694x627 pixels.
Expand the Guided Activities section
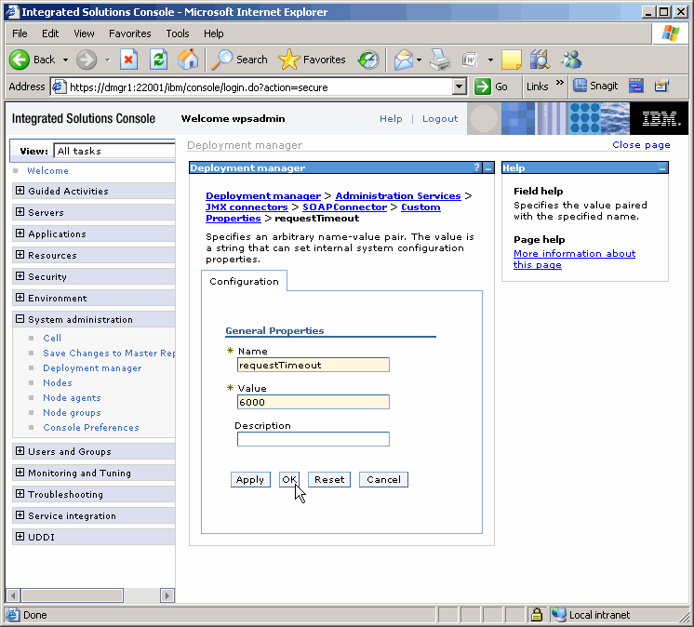pos(20,191)
